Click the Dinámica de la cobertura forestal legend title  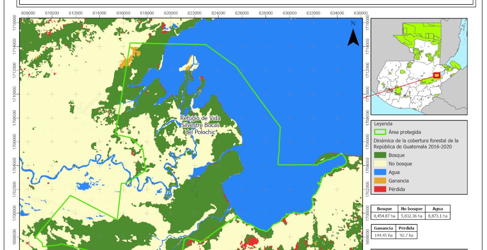[x=416, y=144]
